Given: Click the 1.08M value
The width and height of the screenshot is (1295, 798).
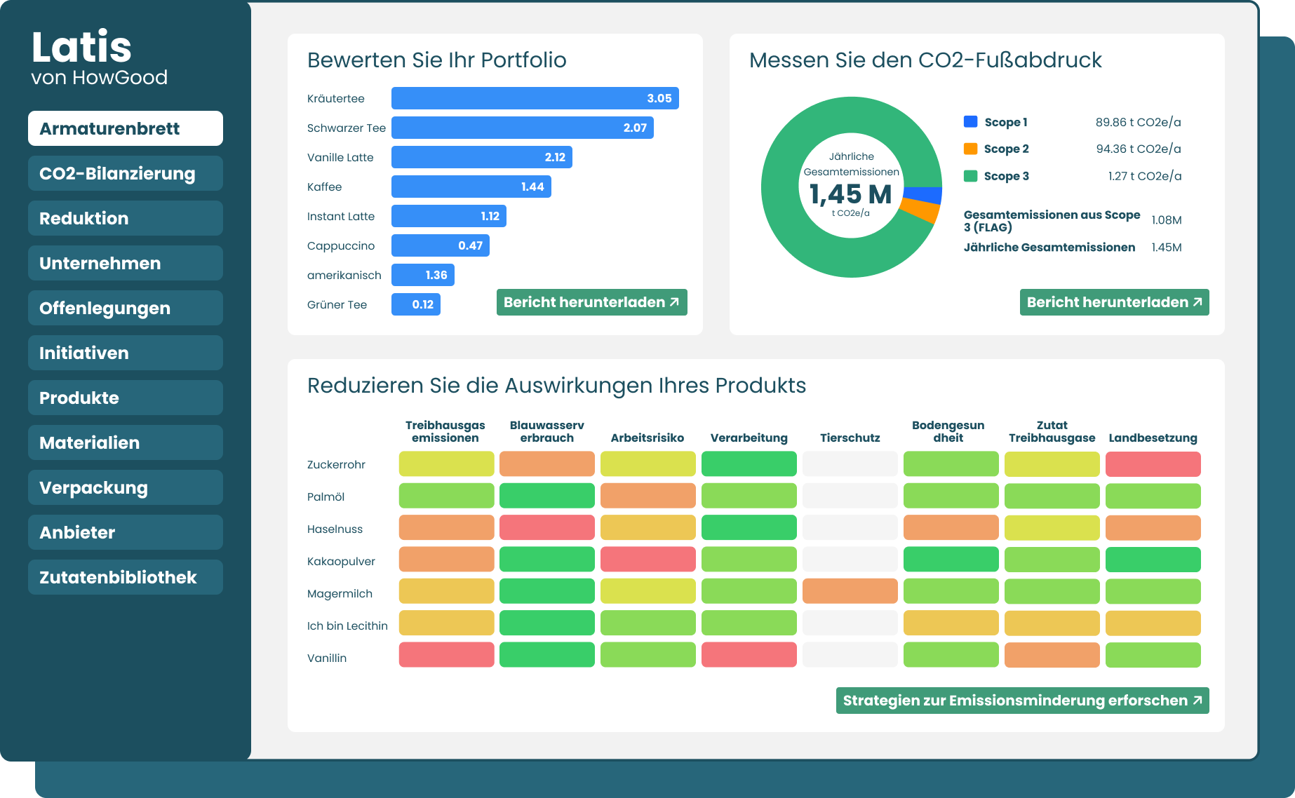Looking at the screenshot, I should pyautogui.click(x=1167, y=220).
